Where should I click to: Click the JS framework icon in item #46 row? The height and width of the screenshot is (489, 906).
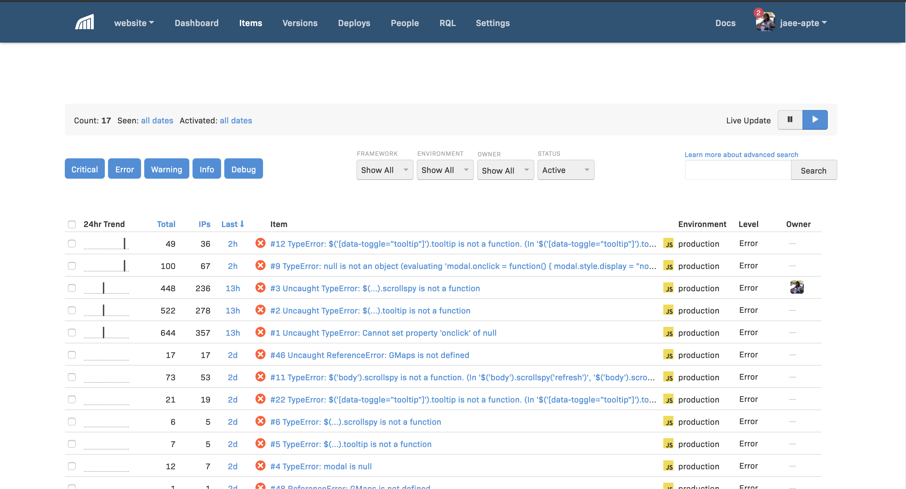[x=668, y=355]
